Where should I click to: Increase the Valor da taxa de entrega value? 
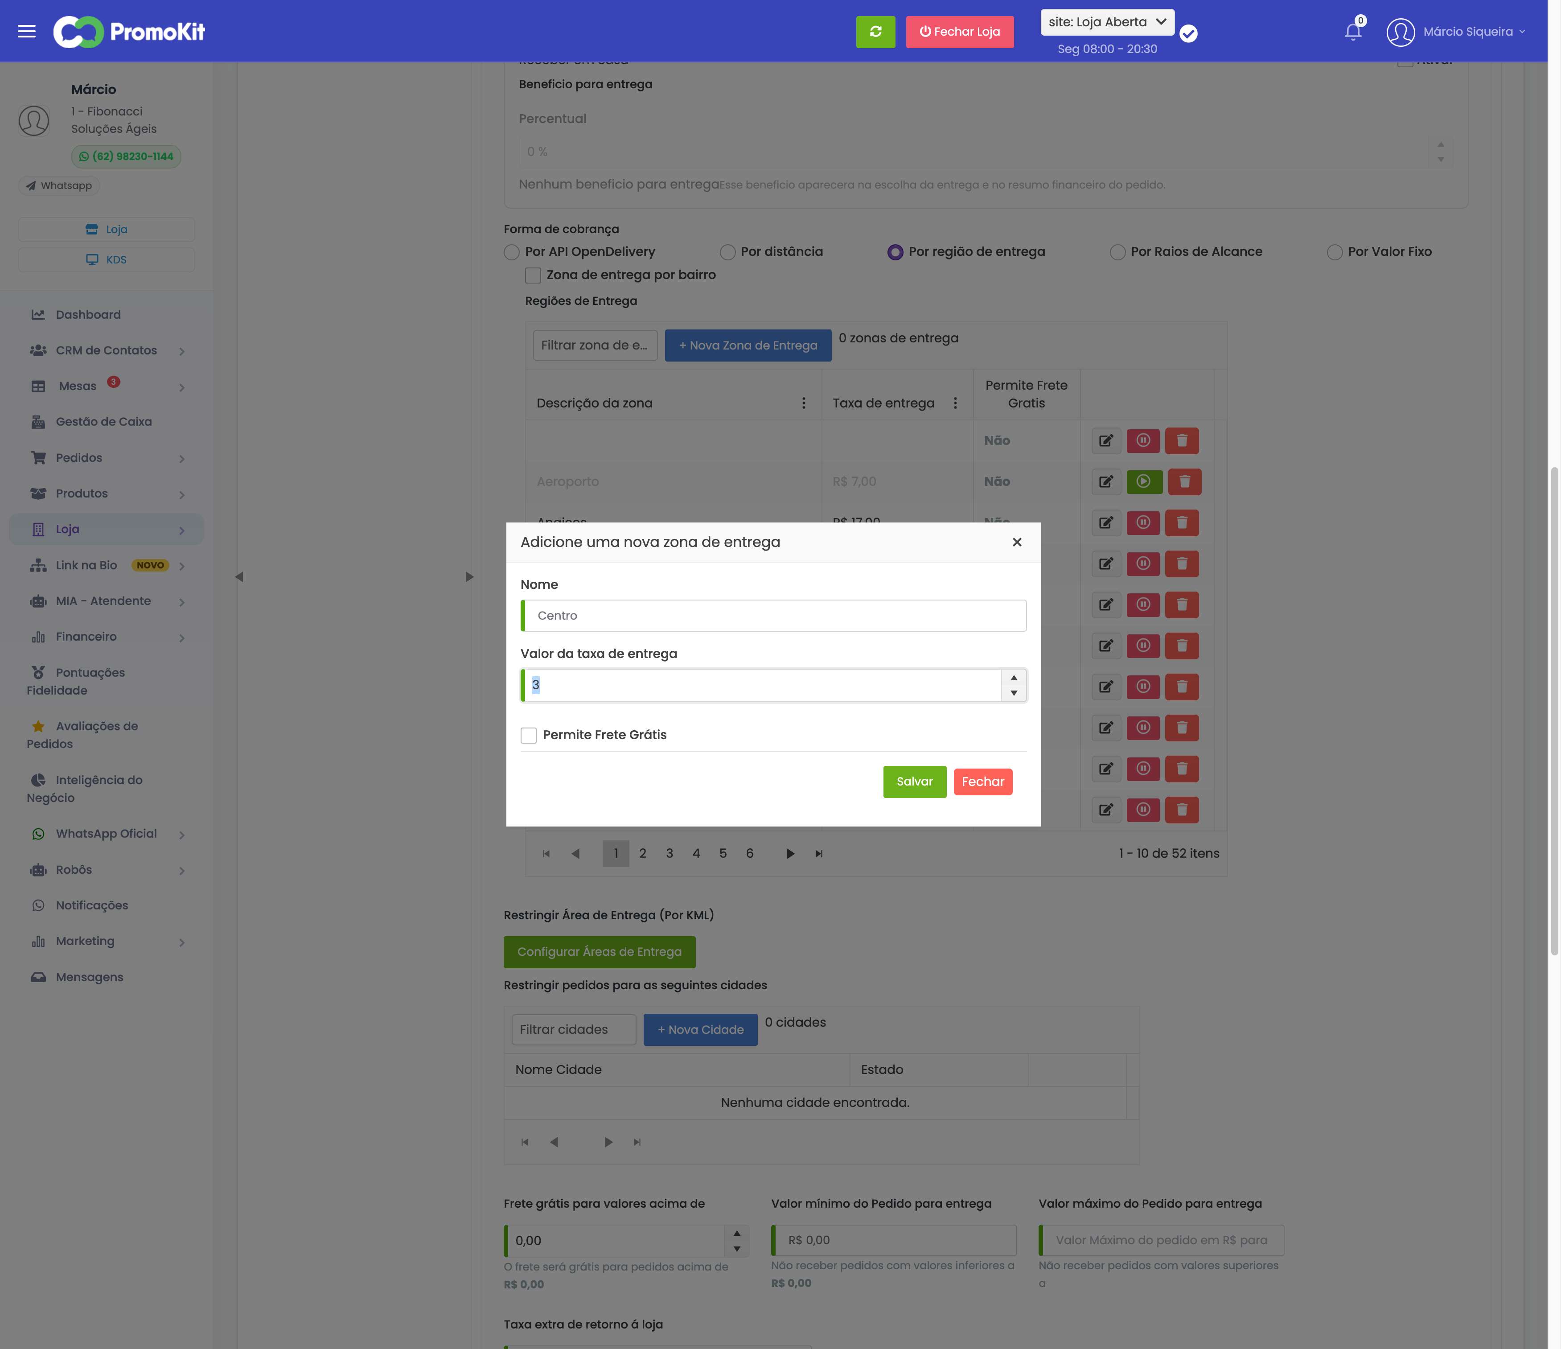pos(1013,678)
